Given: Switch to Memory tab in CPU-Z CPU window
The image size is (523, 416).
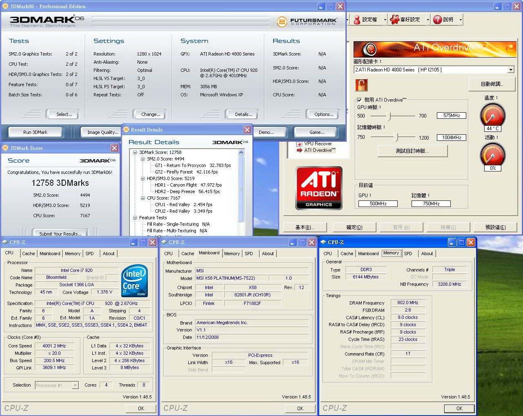Looking at the screenshot, I should click(x=73, y=254).
